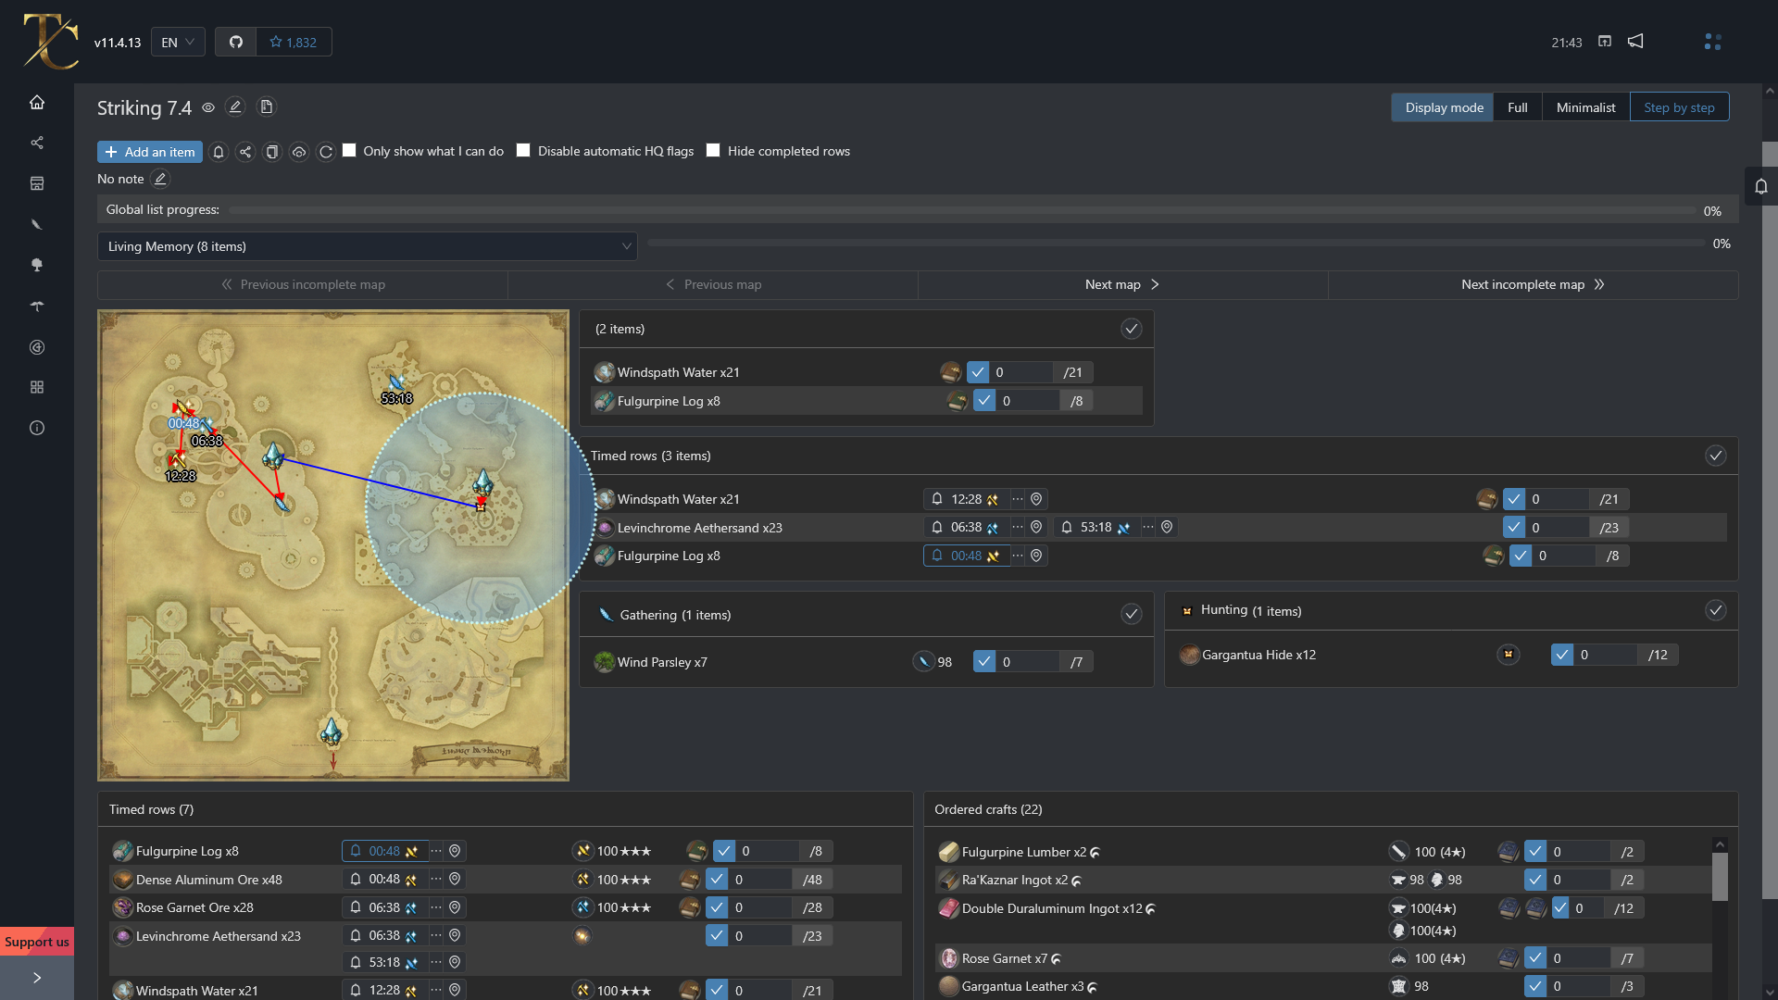The height and width of the screenshot is (1000, 1778).
Task: Check Disable automatic HQ flags
Action: 523,150
